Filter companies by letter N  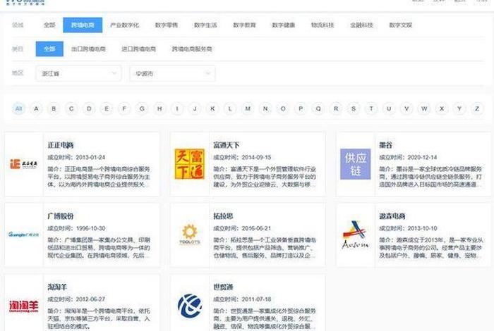265,108
